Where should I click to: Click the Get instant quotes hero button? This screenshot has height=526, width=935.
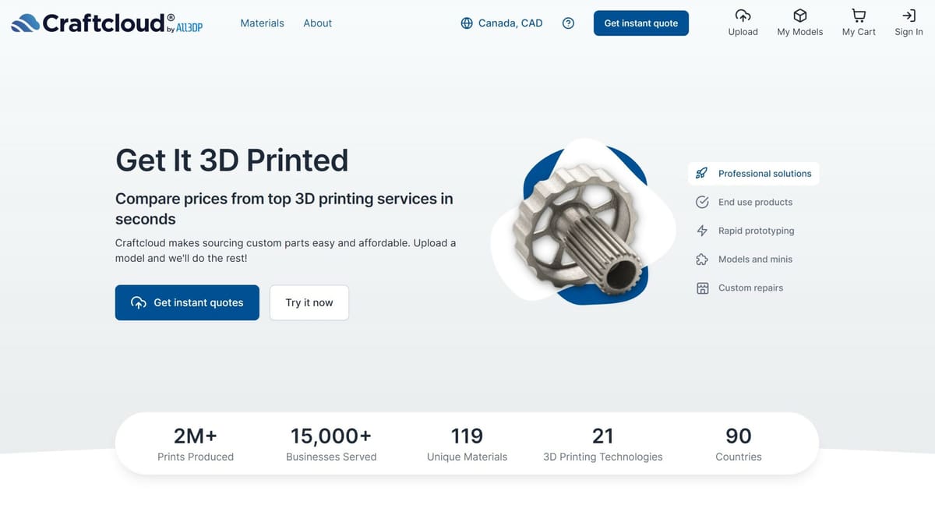187,302
